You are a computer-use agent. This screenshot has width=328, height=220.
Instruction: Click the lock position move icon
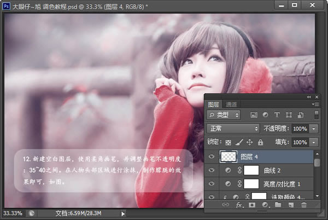click(250, 142)
